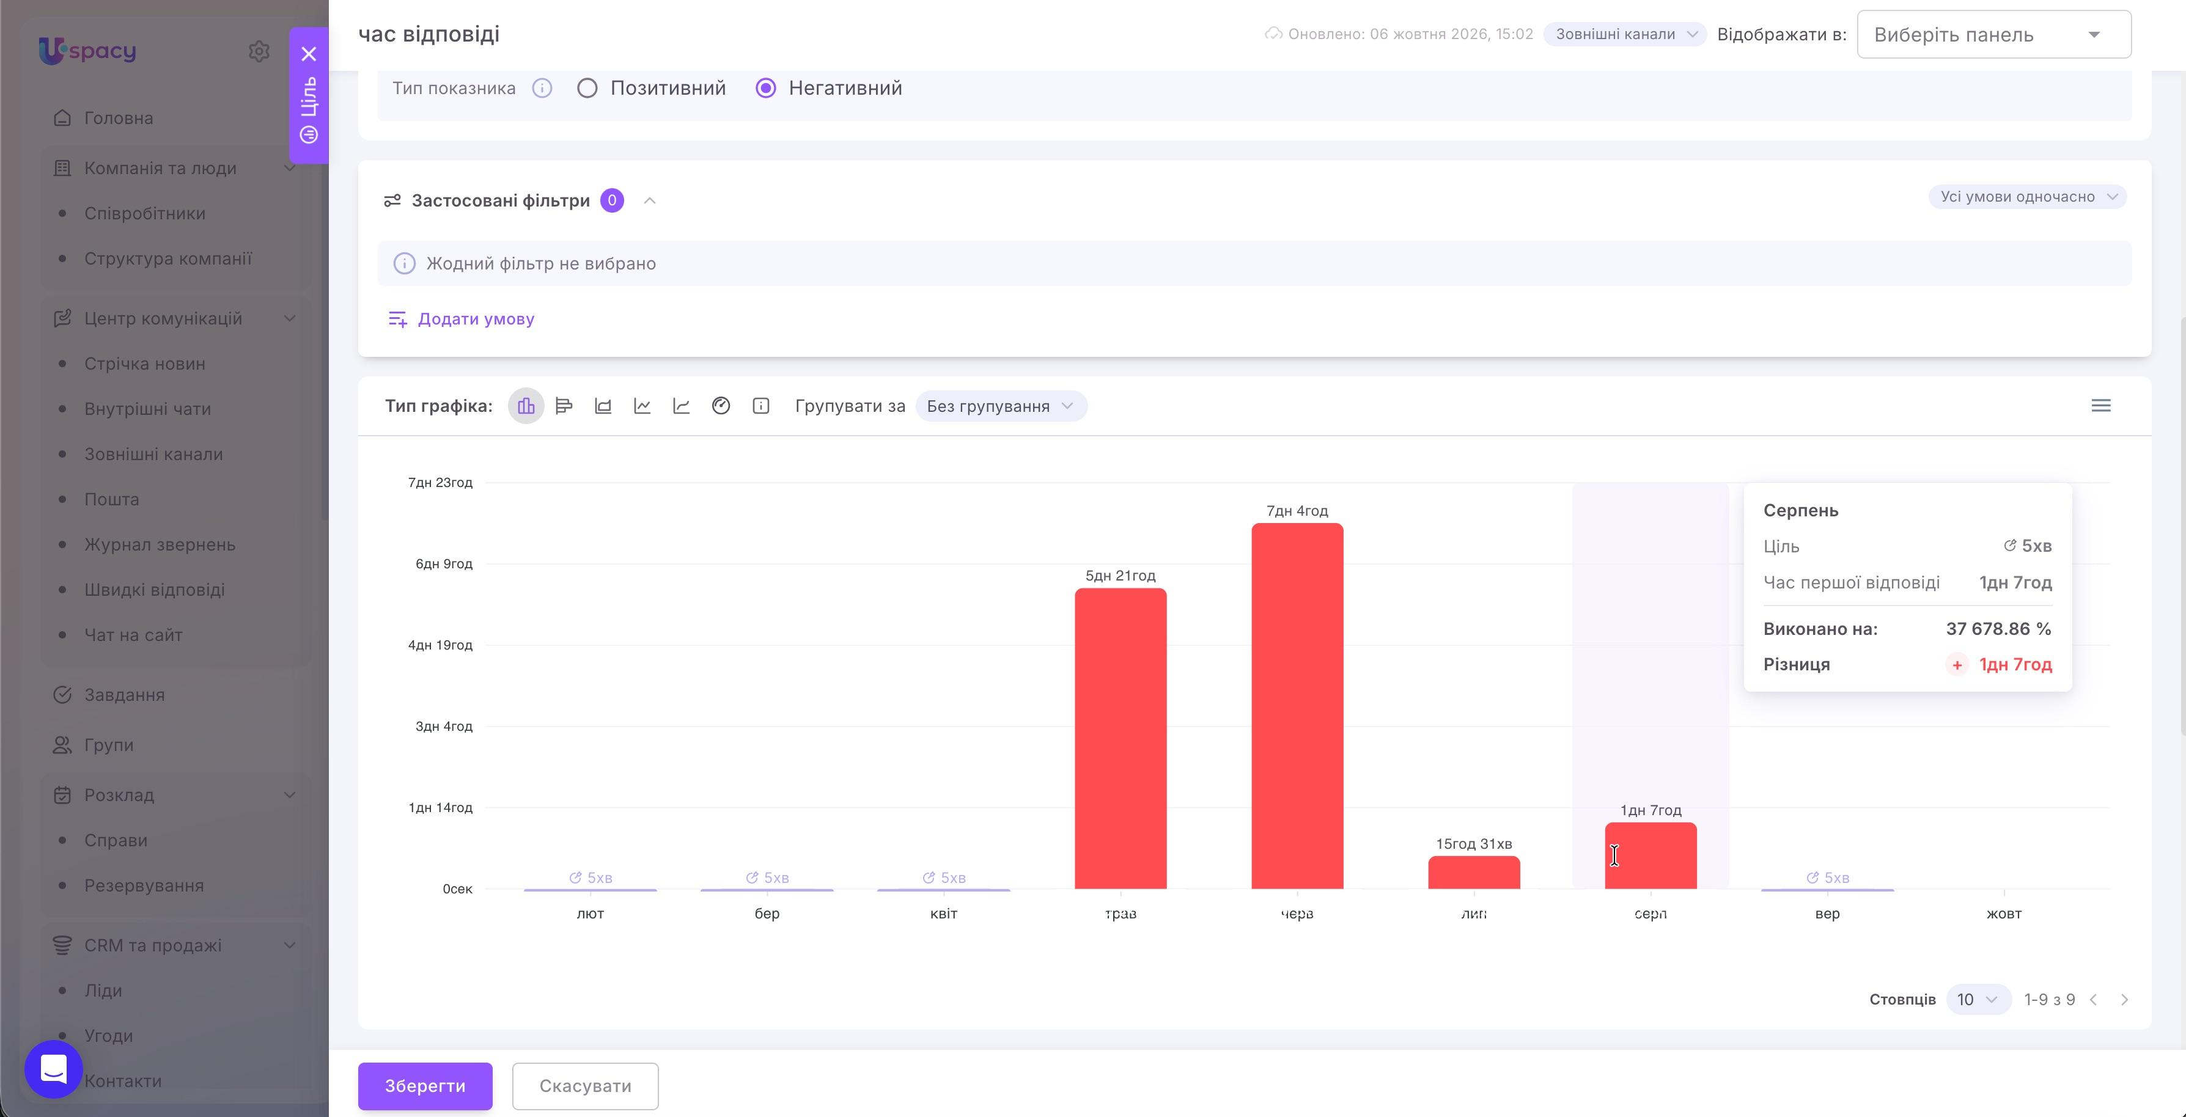The height and width of the screenshot is (1117, 2186).
Task: Open the Стовпців count dropdown
Action: click(x=1979, y=1000)
